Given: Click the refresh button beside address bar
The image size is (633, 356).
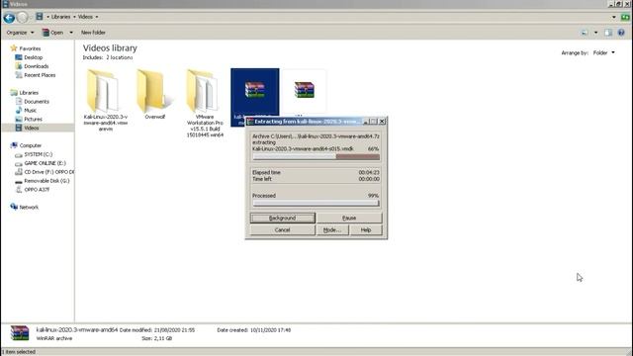Looking at the screenshot, I should coord(625,18).
